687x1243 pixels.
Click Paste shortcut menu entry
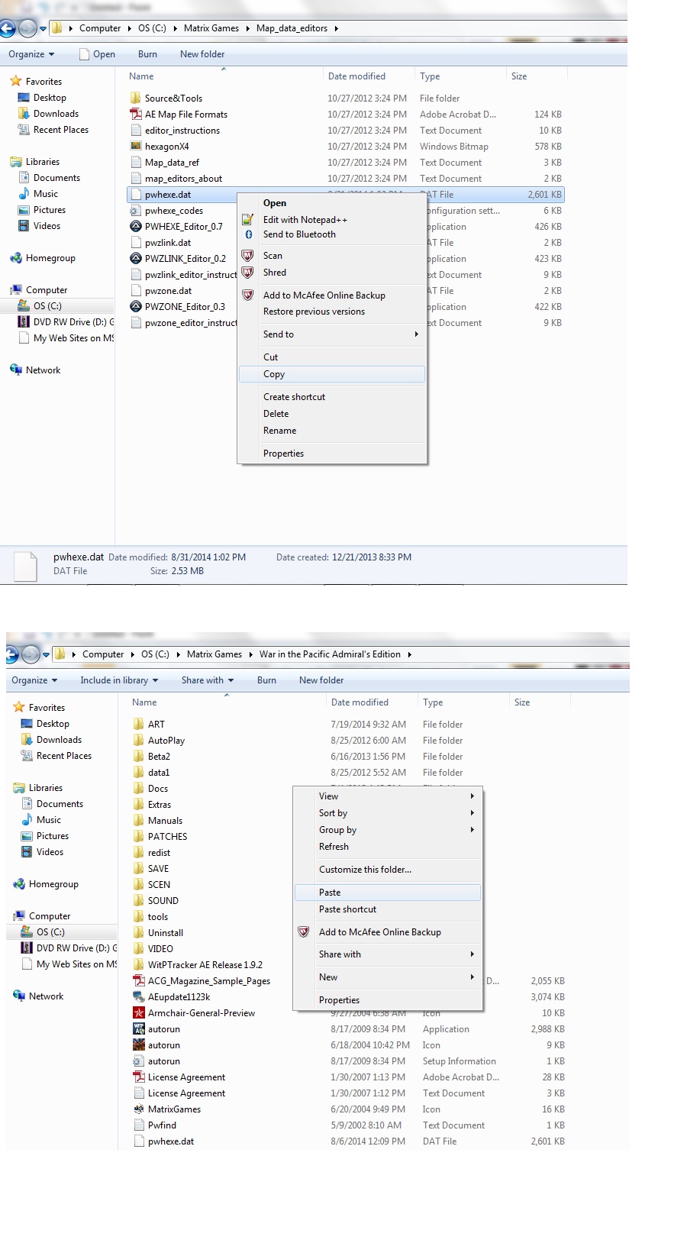tap(389, 909)
